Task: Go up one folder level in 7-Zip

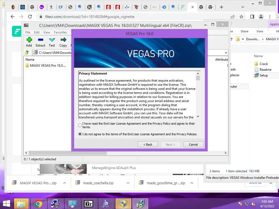Action: pyautogui.click(x=27, y=53)
